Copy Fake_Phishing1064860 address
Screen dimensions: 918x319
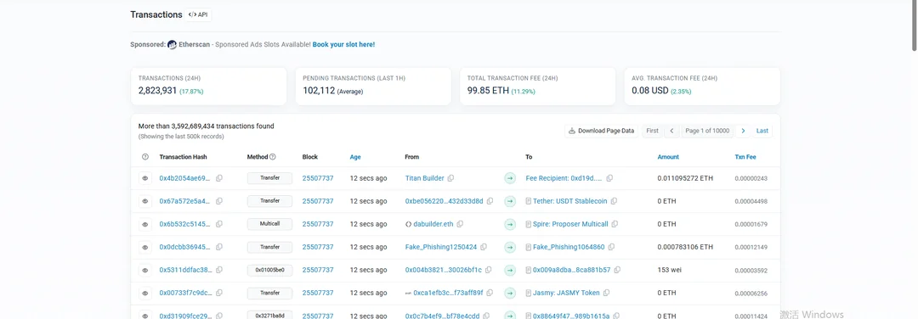point(611,247)
